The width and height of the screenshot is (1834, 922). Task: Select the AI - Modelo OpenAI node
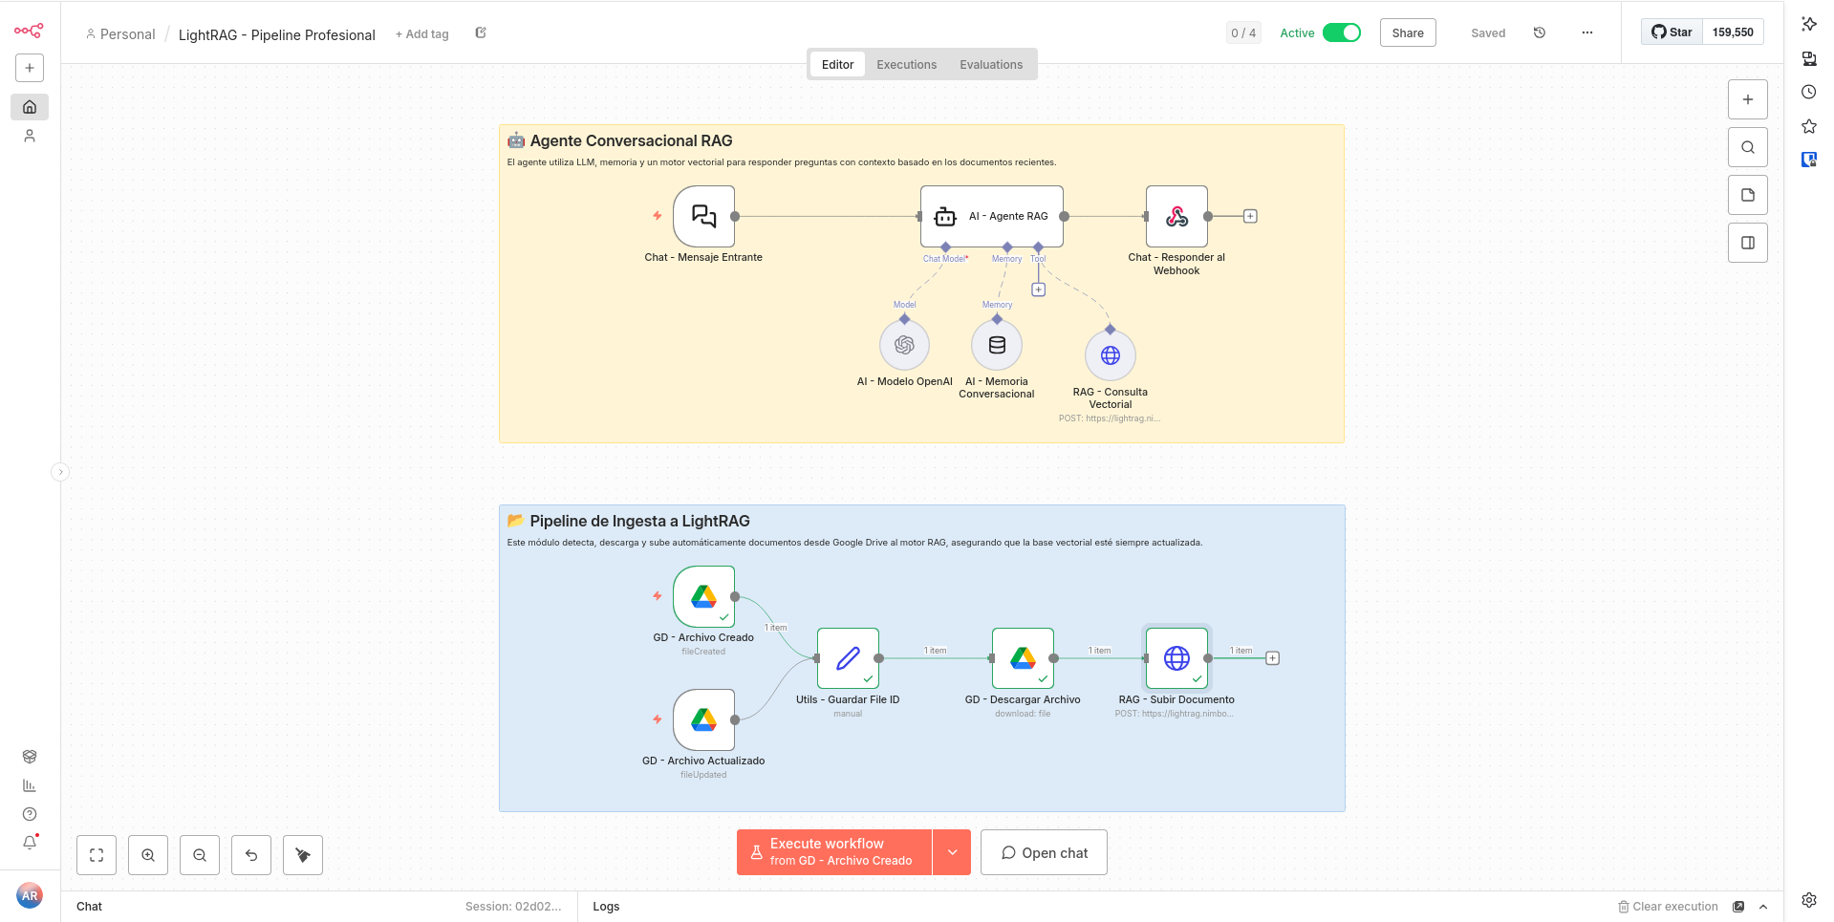(904, 346)
